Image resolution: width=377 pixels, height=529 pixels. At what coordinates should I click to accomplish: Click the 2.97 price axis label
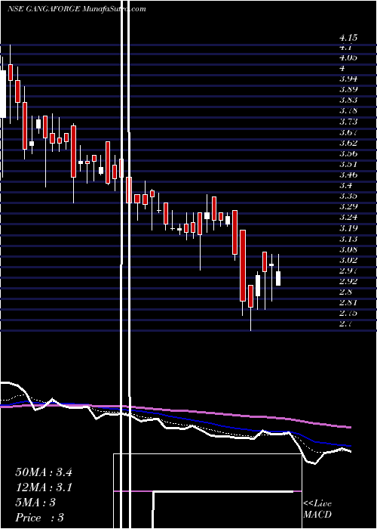[x=348, y=271]
